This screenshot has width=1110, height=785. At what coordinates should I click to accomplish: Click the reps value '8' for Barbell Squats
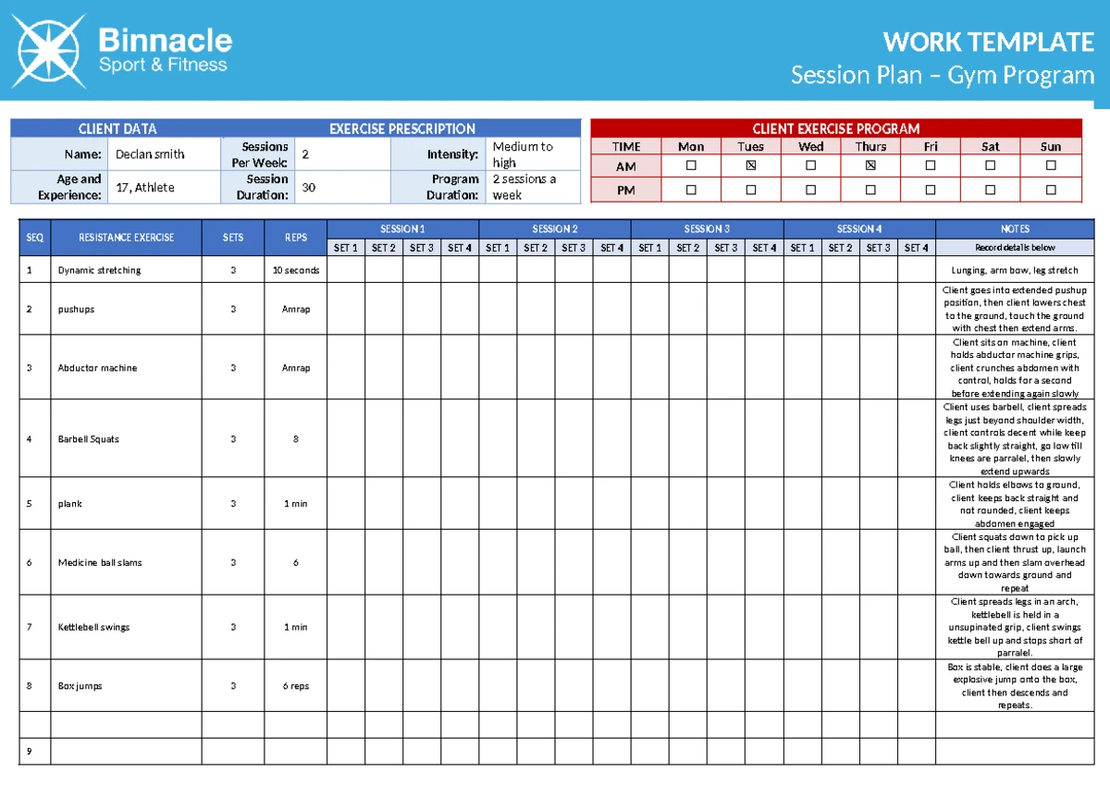coord(296,439)
